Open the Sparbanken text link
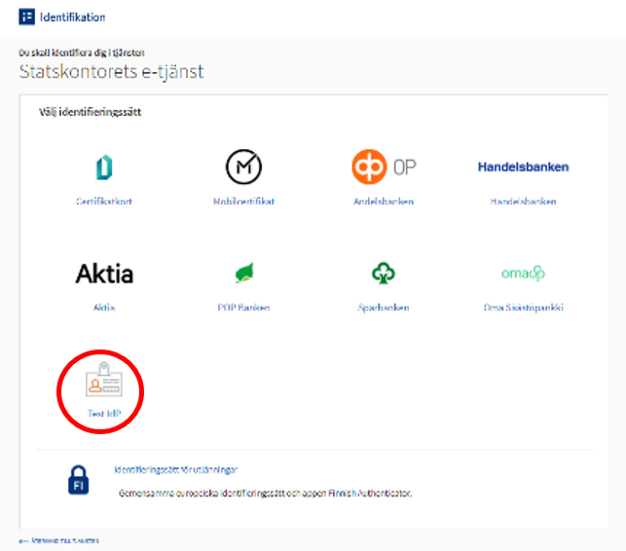626x551 pixels. point(384,308)
